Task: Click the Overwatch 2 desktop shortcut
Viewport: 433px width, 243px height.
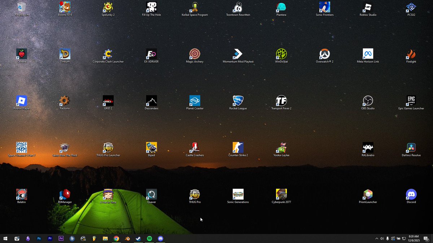Action: [x=325, y=56]
